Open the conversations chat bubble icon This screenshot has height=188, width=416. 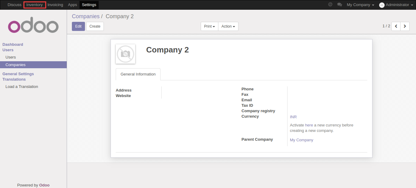pyautogui.click(x=340, y=5)
